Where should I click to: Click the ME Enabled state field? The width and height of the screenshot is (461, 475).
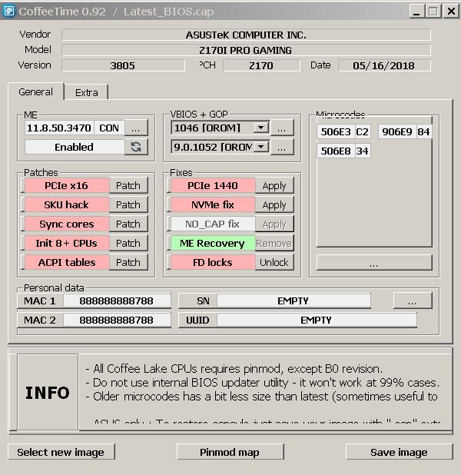click(x=75, y=147)
